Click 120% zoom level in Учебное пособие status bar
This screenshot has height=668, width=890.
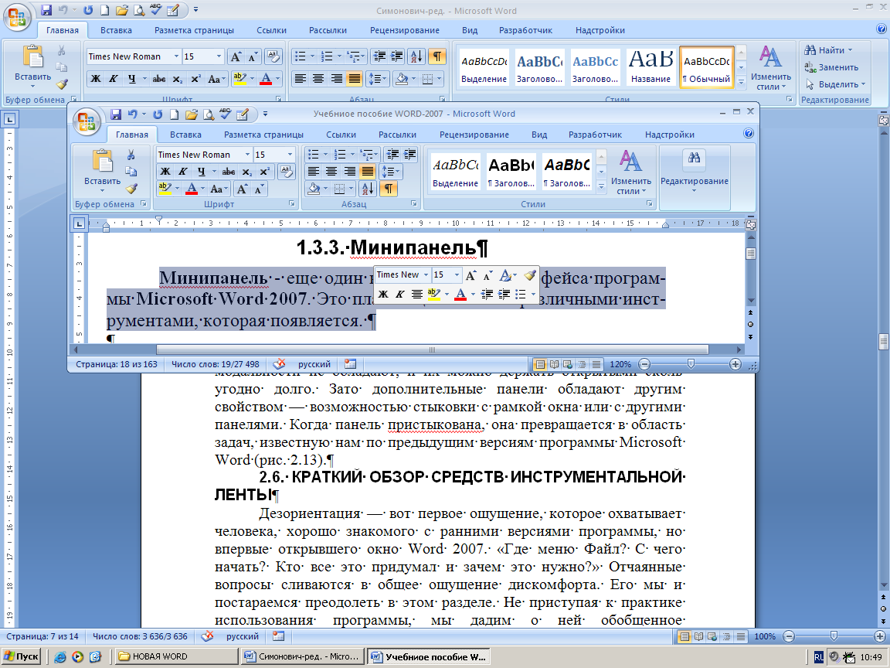tap(620, 364)
